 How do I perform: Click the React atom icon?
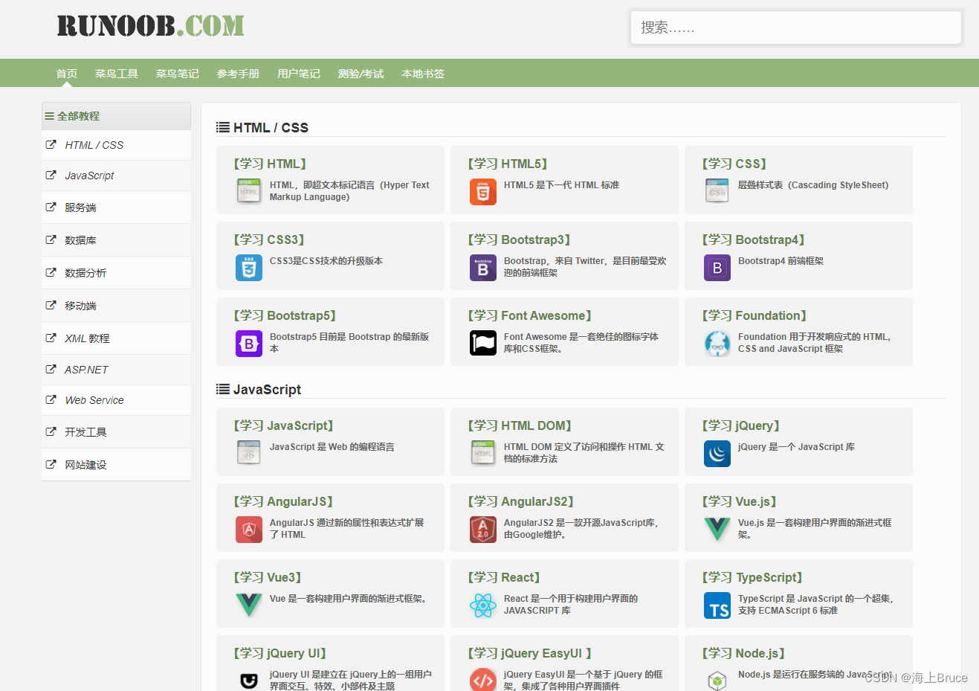[483, 605]
